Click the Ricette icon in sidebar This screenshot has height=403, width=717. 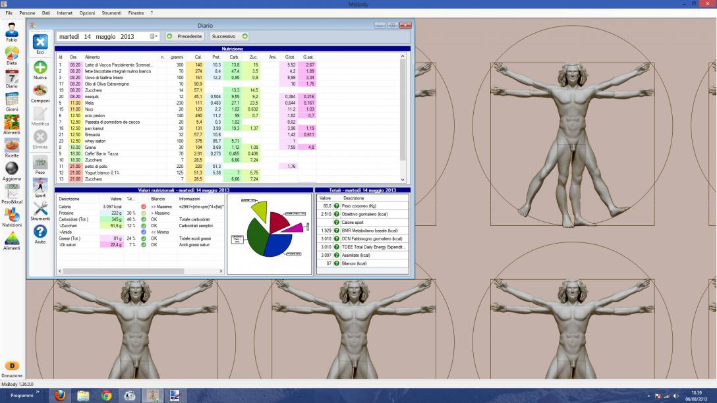(12, 146)
